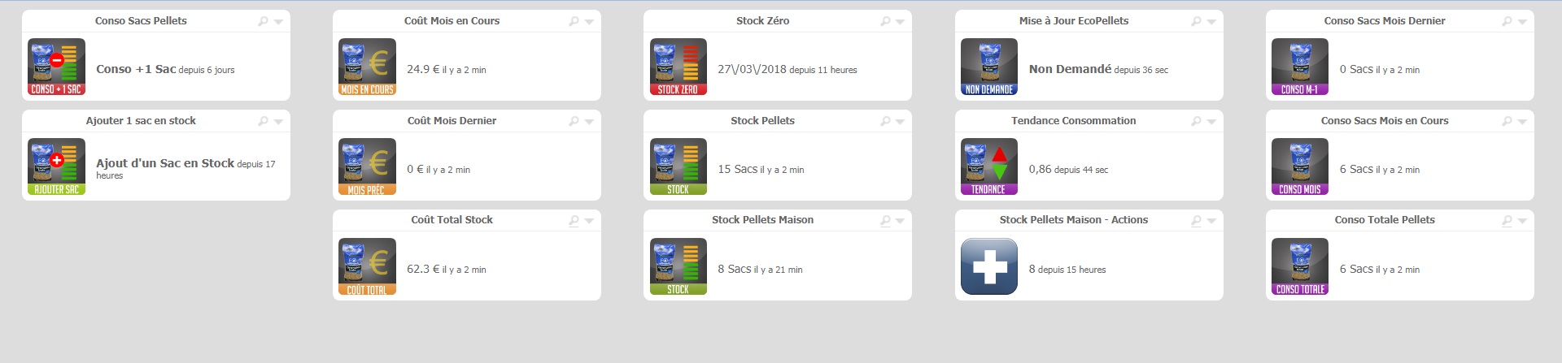Select the STOCK ZERO red gauge icon
Image resolution: width=1562 pixels, height=363 pixels.
678,67
